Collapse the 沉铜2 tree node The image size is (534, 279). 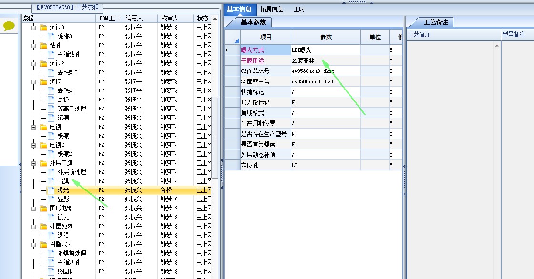34,63
